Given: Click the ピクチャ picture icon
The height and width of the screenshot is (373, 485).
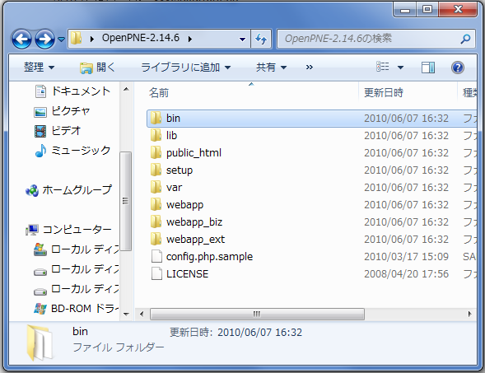Looking at the screenshot, I should click(x=40, y=112).
